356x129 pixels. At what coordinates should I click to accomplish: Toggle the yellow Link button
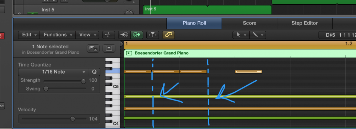tap(168, 35)
